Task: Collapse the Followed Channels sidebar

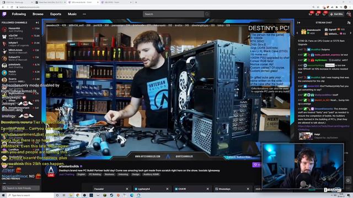Action: tap(37, 23)
